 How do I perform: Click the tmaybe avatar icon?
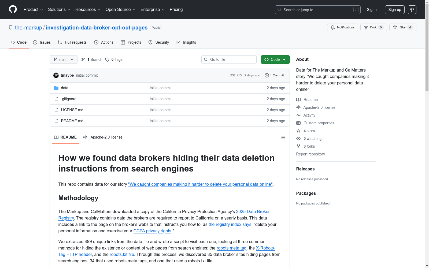tap(56, 75)
